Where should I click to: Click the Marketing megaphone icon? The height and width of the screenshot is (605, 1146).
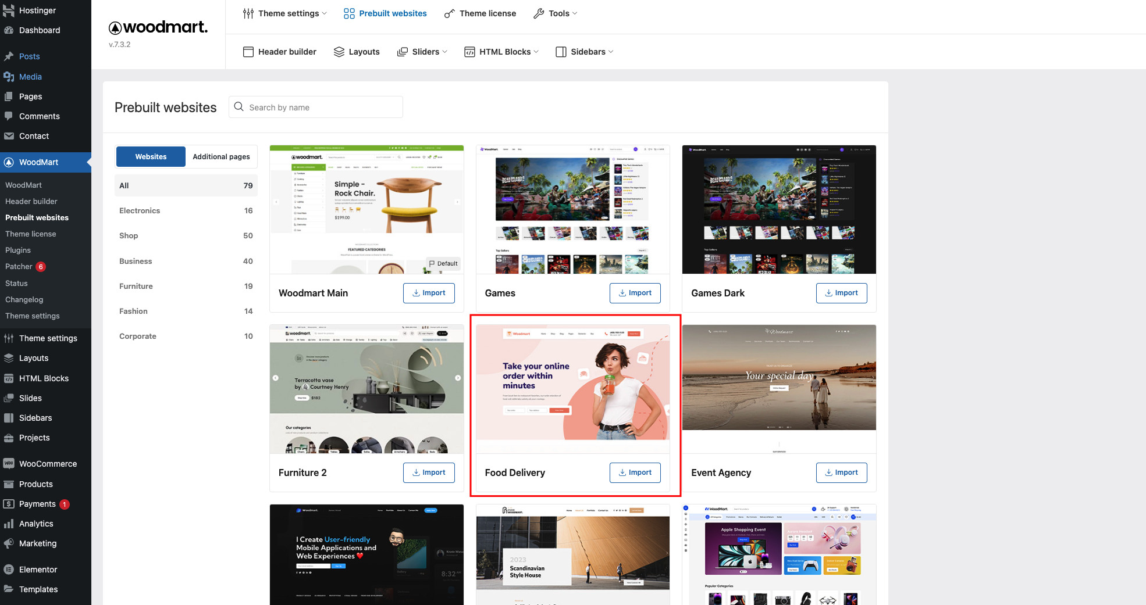coord(9,543)
